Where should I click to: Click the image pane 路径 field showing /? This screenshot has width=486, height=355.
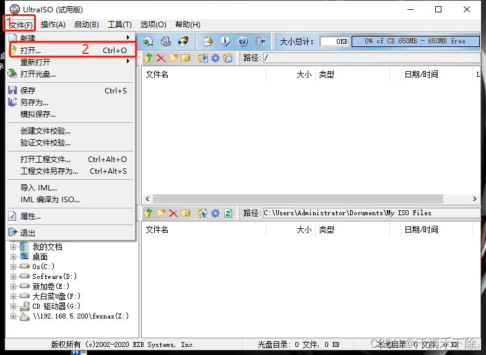[x=371, y=58]
